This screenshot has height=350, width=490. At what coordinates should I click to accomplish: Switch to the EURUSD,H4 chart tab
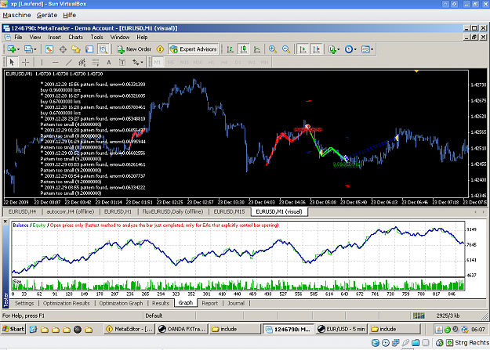(x=22, y=211)
